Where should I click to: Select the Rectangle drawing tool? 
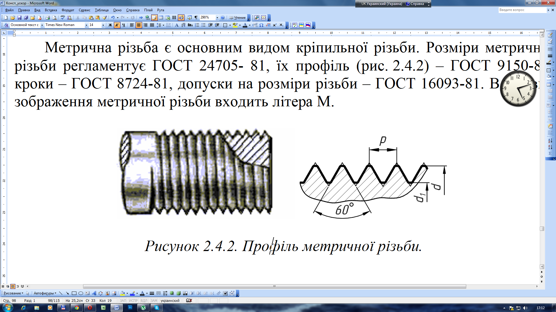coord(74,293)
